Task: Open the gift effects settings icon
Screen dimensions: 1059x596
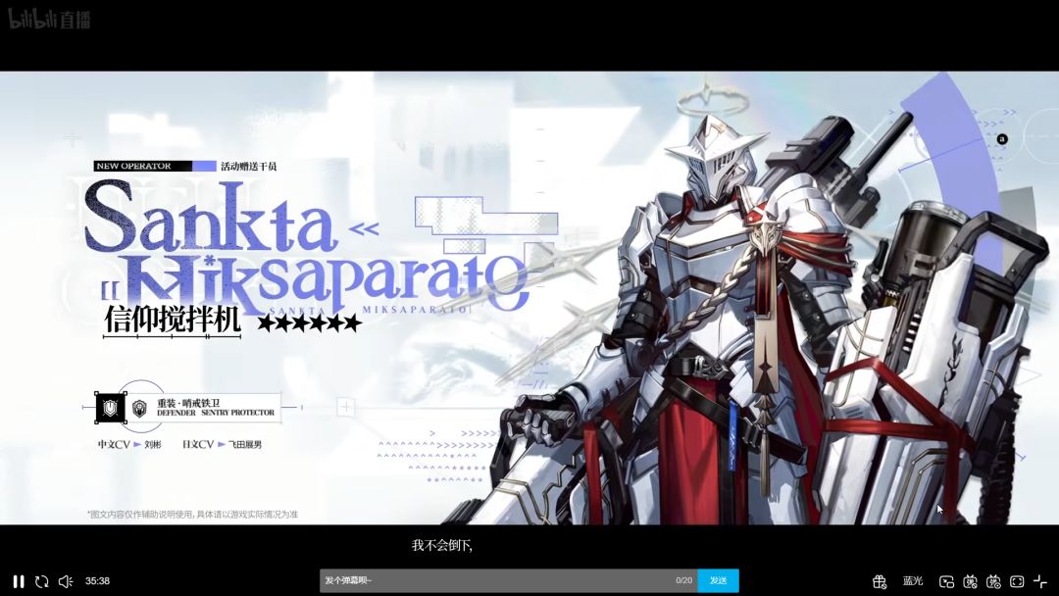Action: click(879, 581)
